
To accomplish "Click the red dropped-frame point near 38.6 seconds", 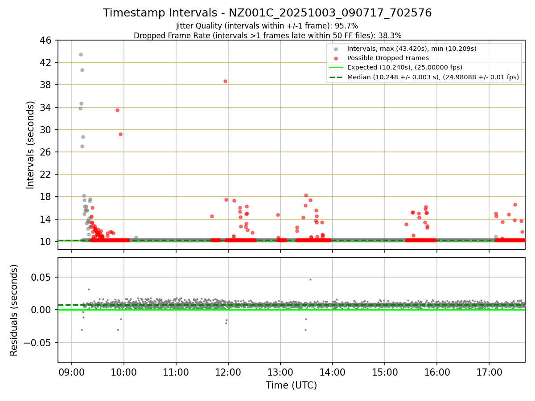I will (x=225, y=81).
